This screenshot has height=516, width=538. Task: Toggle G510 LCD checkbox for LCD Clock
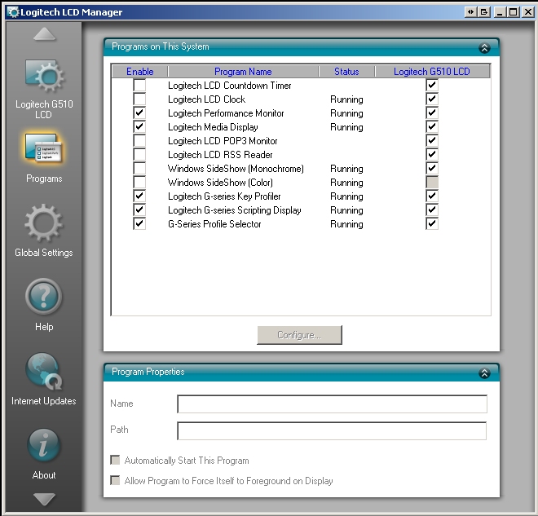[432, 99]
